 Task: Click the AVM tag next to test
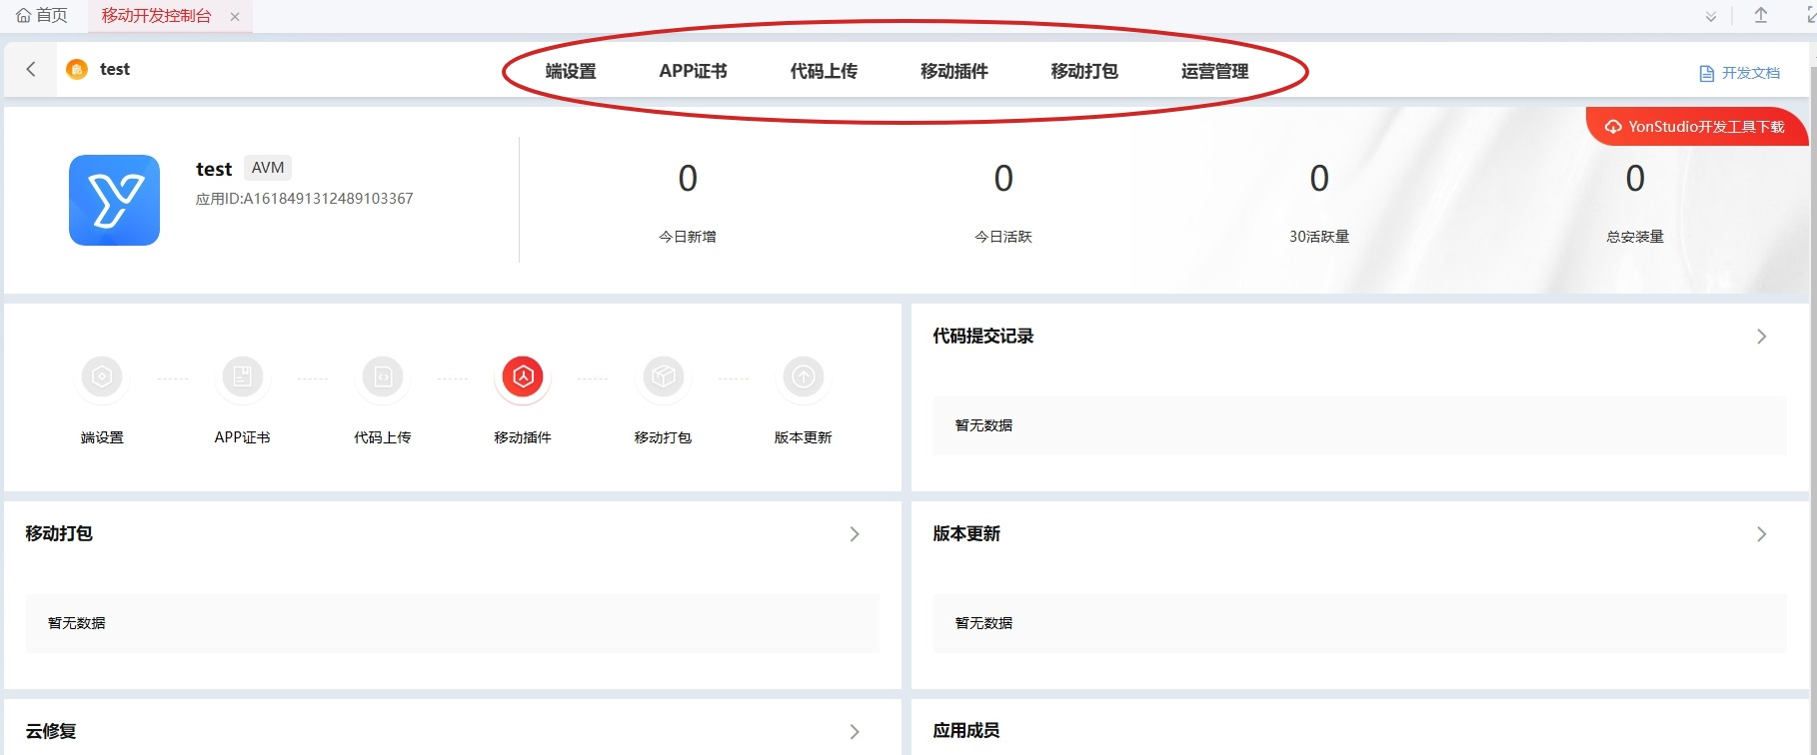tap(268, 168)
